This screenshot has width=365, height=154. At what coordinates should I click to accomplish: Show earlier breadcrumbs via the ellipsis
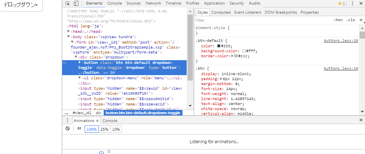[66, 113]
